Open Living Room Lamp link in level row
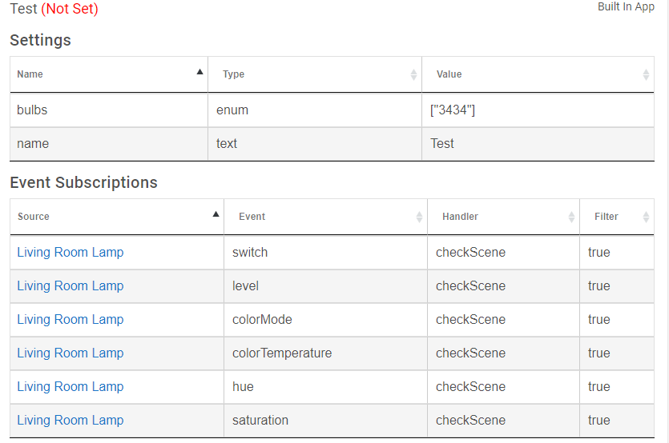 point(71,285)
